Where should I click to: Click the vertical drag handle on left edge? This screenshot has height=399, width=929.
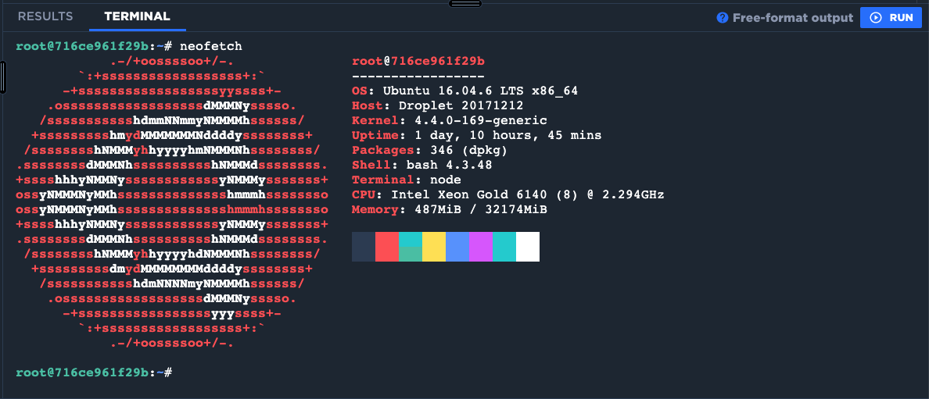[3, 77]
